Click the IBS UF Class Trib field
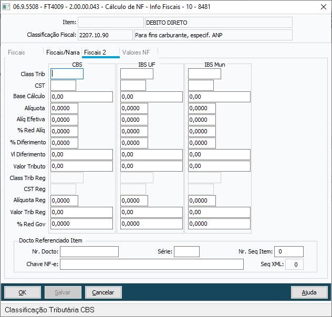This screenshot has height=317, width=332. coord(137,74)
